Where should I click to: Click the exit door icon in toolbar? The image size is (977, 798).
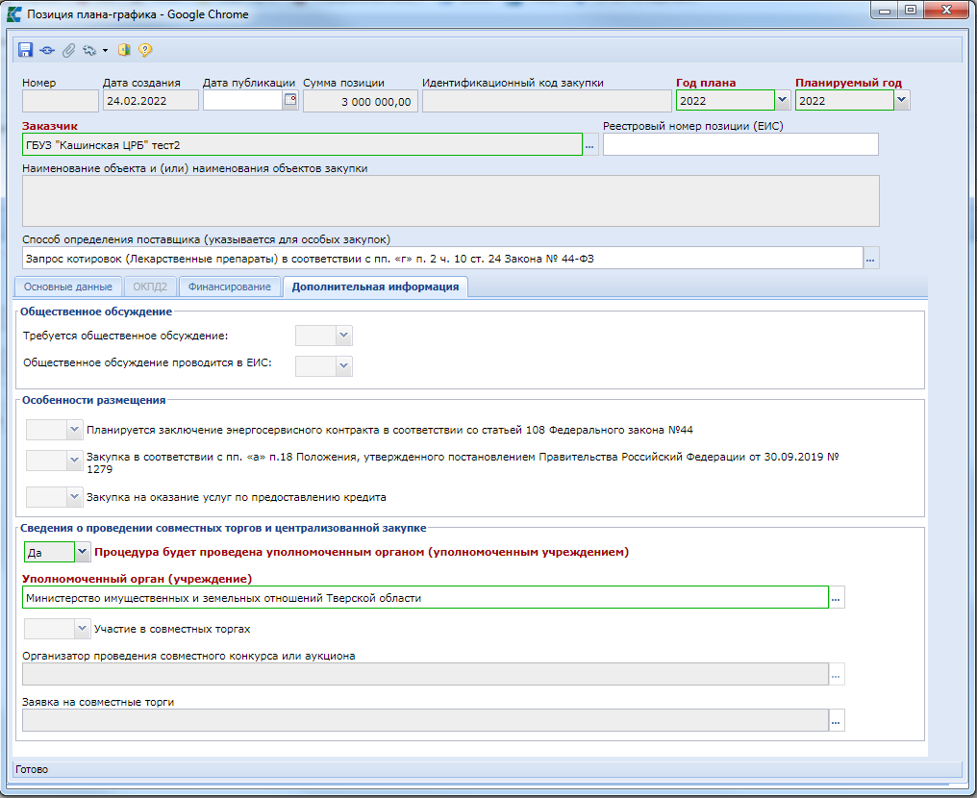pyautogui.click(x=124, y=50)
